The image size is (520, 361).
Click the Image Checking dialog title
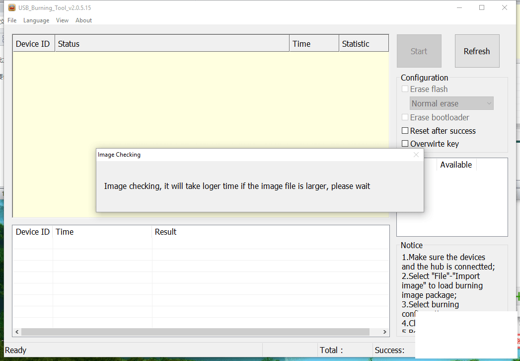[x=119, y=155]
